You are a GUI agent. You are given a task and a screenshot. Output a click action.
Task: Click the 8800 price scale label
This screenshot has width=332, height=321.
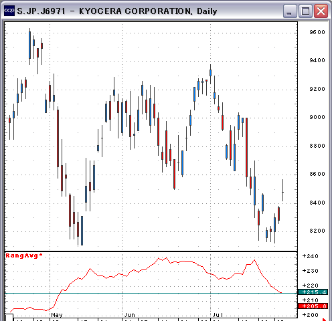[x=317, y=146]
